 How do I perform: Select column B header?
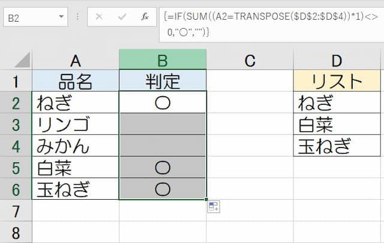click(x=163, y=59)
